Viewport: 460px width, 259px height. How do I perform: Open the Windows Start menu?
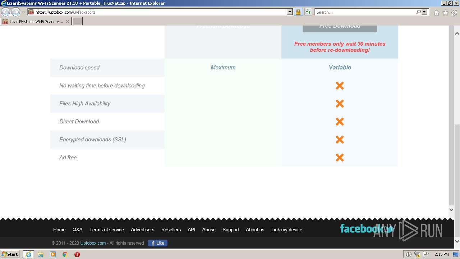click(x=10, y=254)
